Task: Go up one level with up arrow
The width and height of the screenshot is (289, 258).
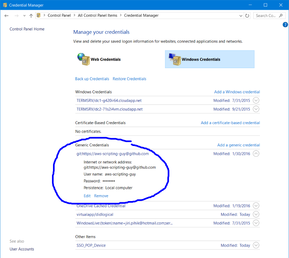Action: click(x=31, y=16)
